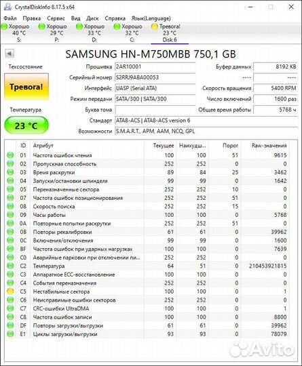Click green status dot for drive S:
The height and width of the screenshot is (366, 302).
coord(5,26)
